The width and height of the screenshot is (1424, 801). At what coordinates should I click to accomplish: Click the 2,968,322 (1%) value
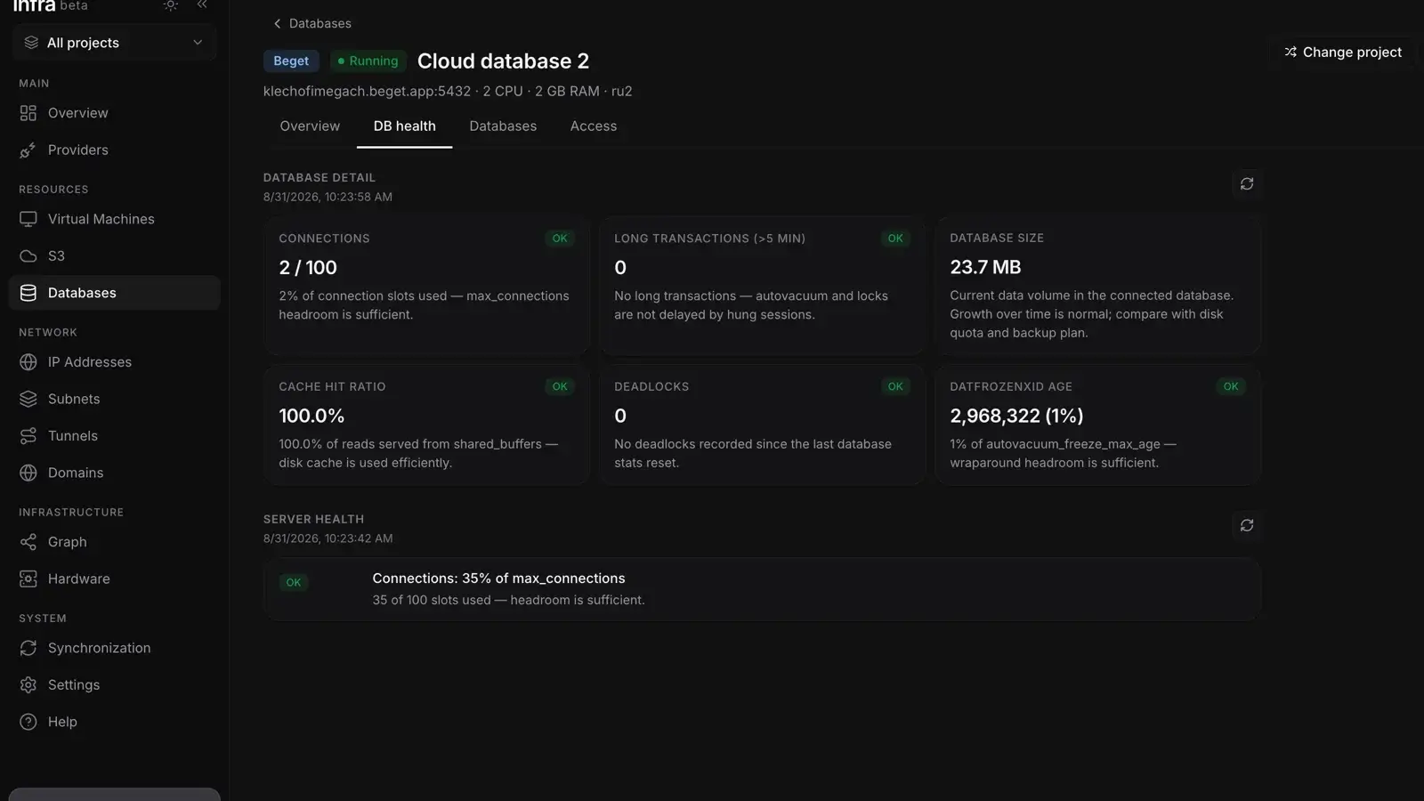coord(1016,416)
